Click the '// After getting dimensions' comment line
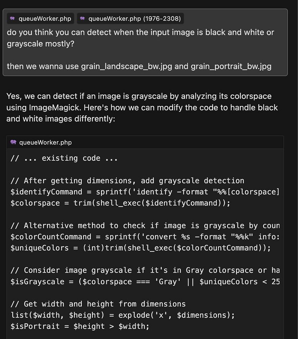298x339 pixels. 127,181
